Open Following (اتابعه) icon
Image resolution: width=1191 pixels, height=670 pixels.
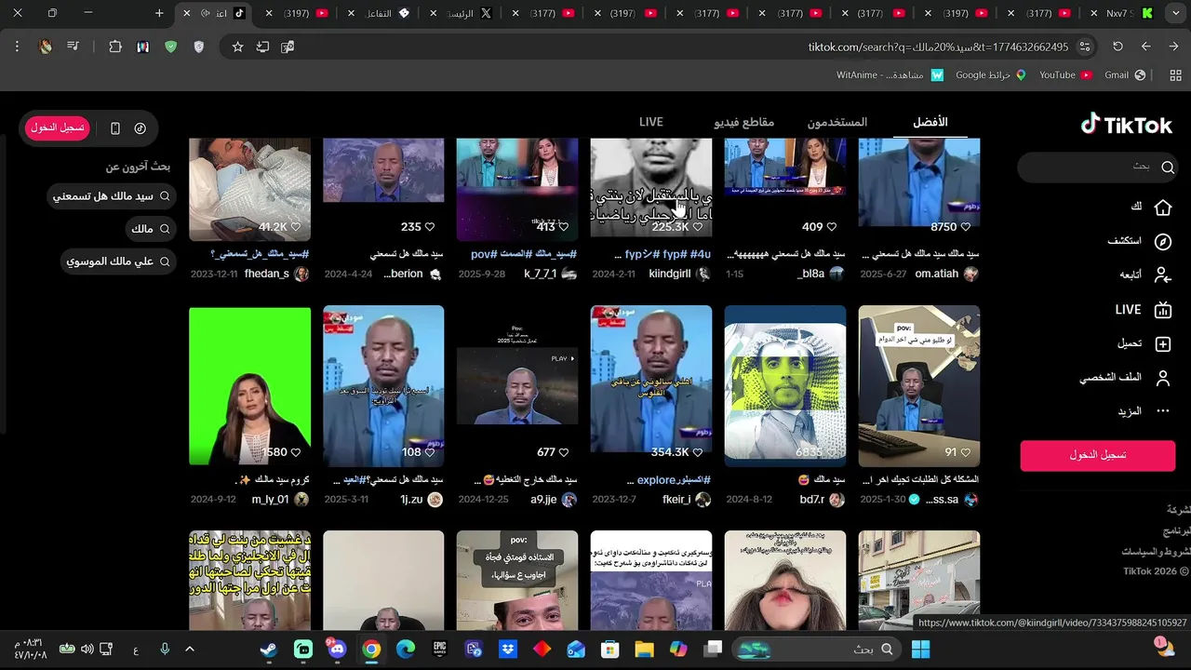click(1162, 275)
